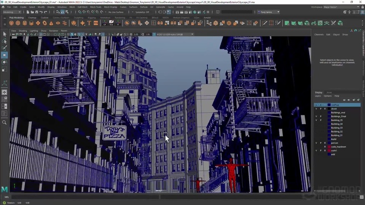Click the Create New Layer icon in Layer Editor
The height and width of the screenshot is (205, 365).
[354, 100]
